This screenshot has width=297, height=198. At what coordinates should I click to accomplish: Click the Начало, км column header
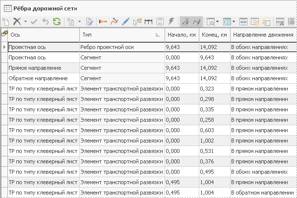click(182, 35)
